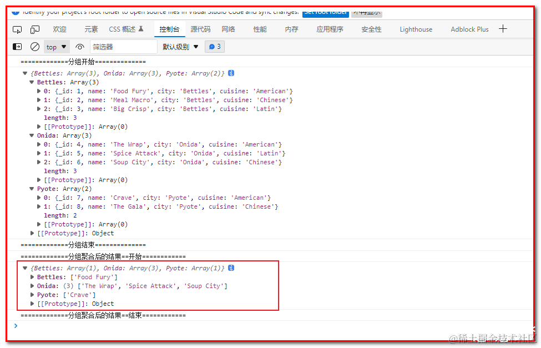Screen dimensions: 541x348
Task: Expand the [[Prototype]]: Object under first result
Action: pos(32,233)
